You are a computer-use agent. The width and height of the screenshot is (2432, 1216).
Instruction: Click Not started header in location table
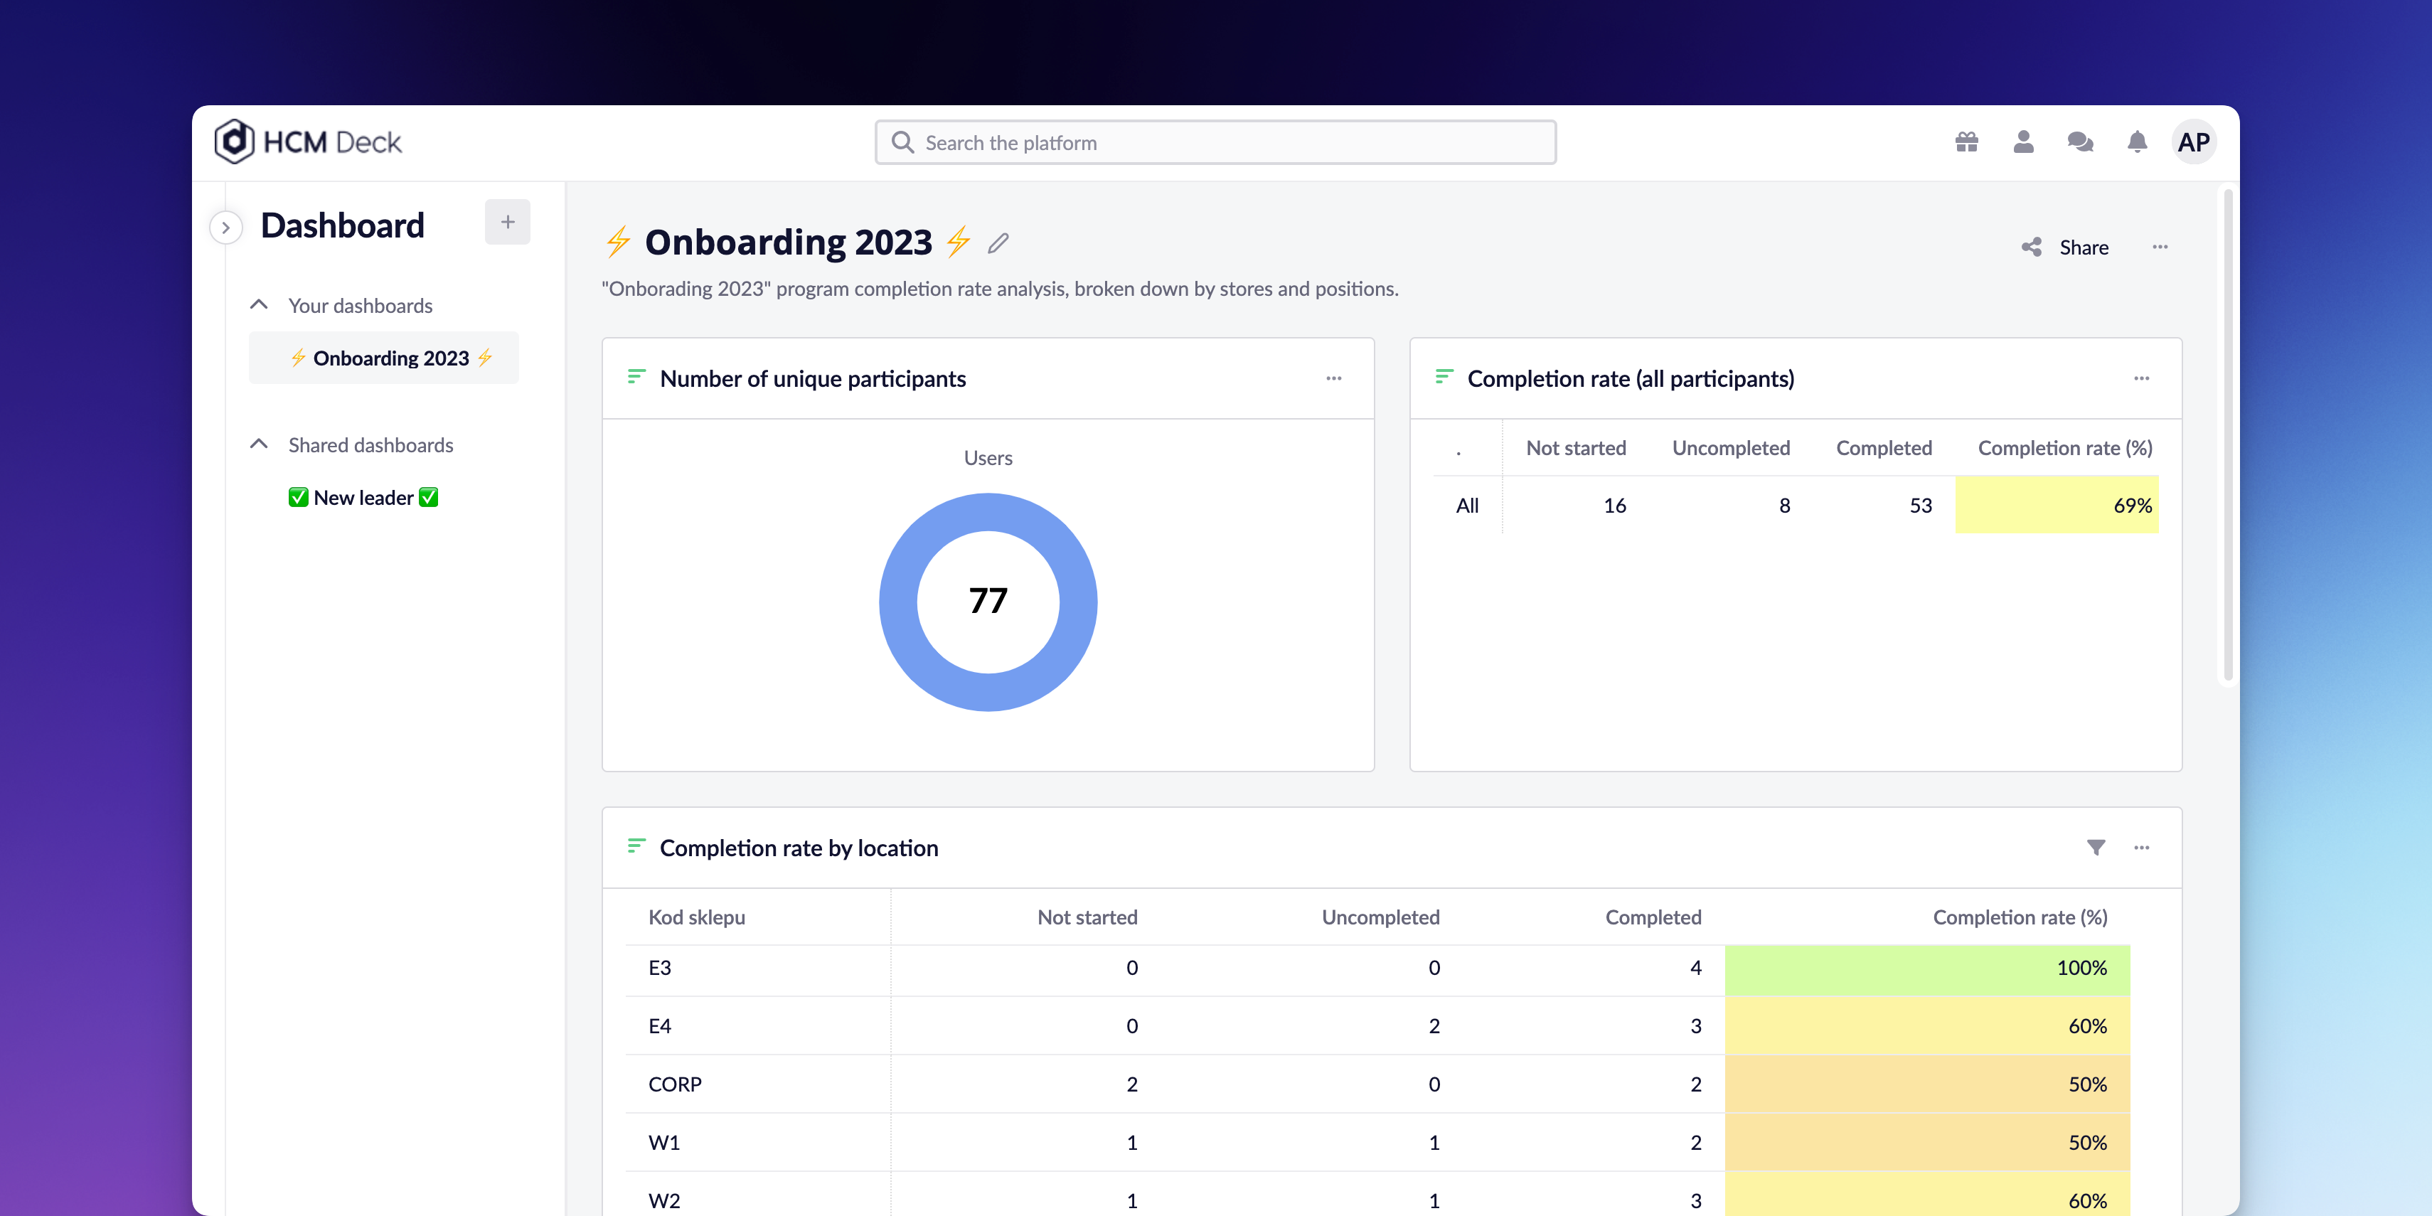pyautogui.click(x=1087, y=917)
